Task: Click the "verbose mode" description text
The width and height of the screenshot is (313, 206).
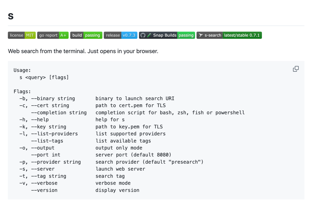Action: coord(113,183)
